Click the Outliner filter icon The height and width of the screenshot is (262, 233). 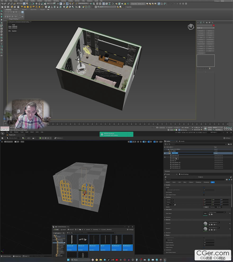pos(166,144)
